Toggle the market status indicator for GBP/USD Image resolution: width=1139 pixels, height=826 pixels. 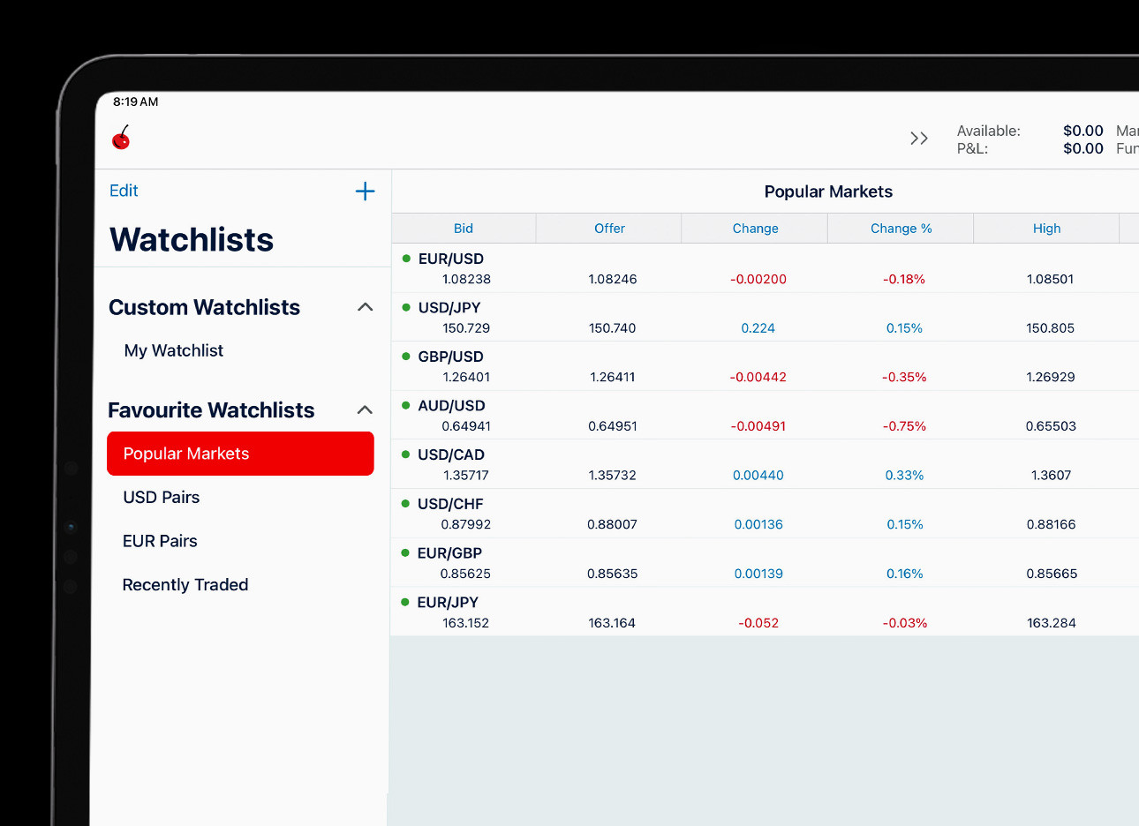coord(404,356)
